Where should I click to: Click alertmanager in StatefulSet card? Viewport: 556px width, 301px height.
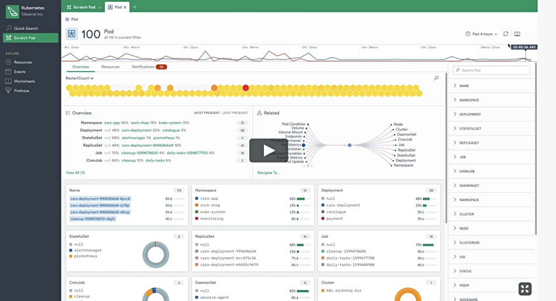click(x=88, y=250)
